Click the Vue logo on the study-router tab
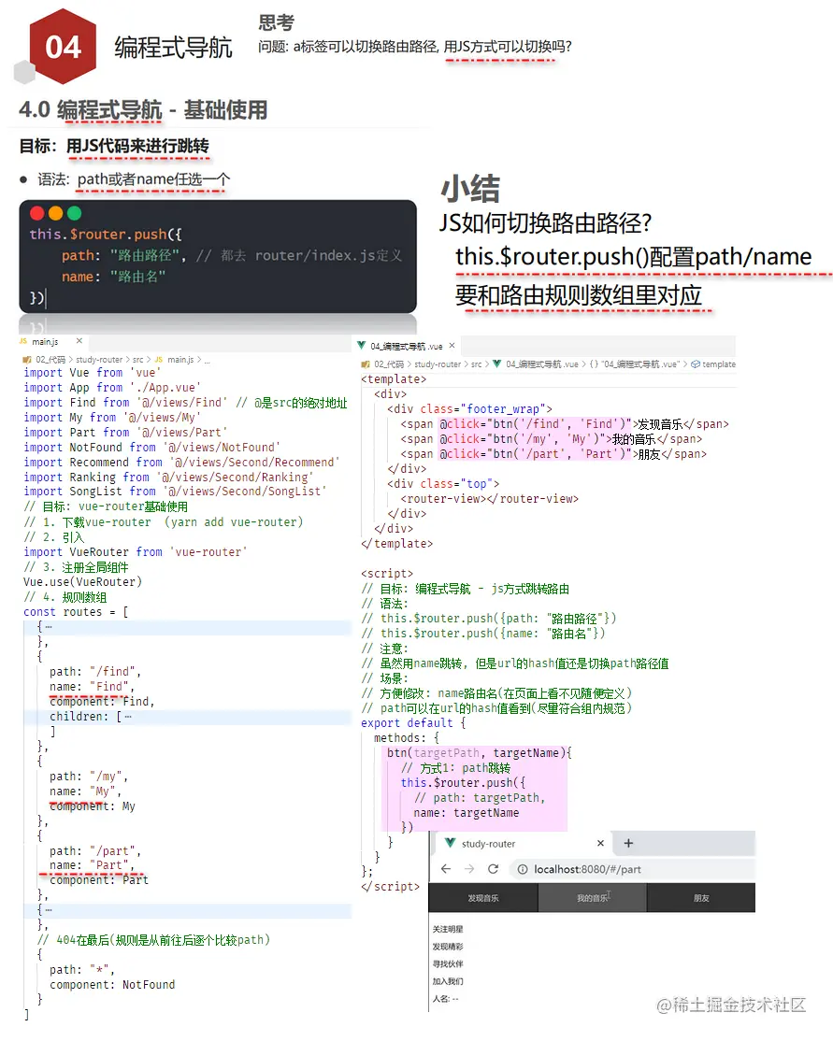 450,843
